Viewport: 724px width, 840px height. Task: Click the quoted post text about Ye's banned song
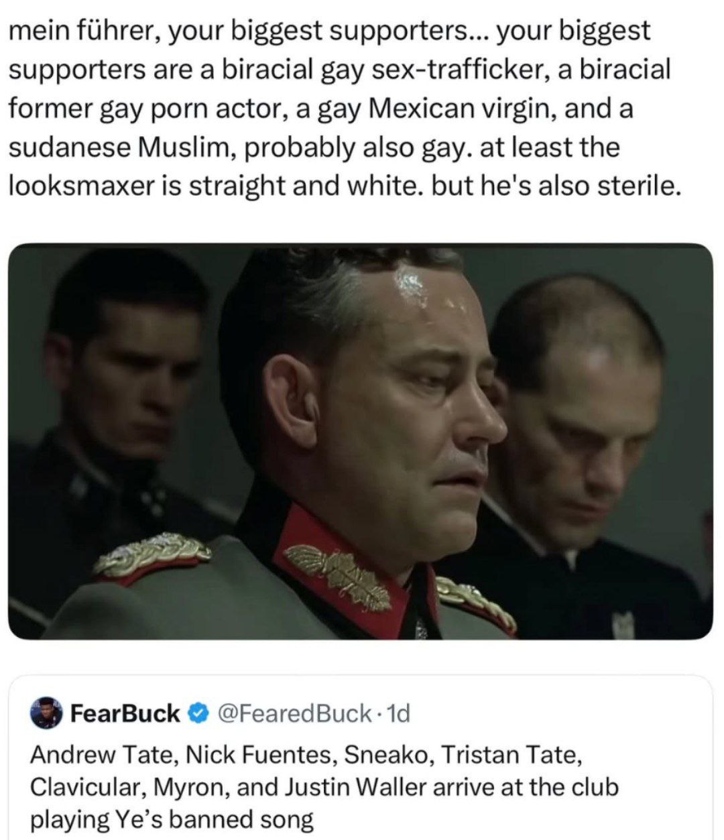pyautogui.click(x=324, y=787)
